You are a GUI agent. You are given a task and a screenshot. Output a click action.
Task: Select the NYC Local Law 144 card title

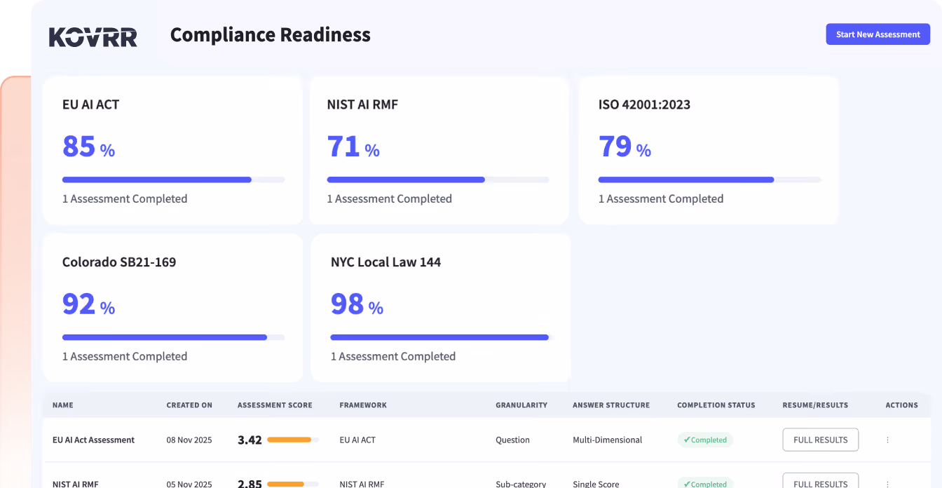click(x=385, y=262)
